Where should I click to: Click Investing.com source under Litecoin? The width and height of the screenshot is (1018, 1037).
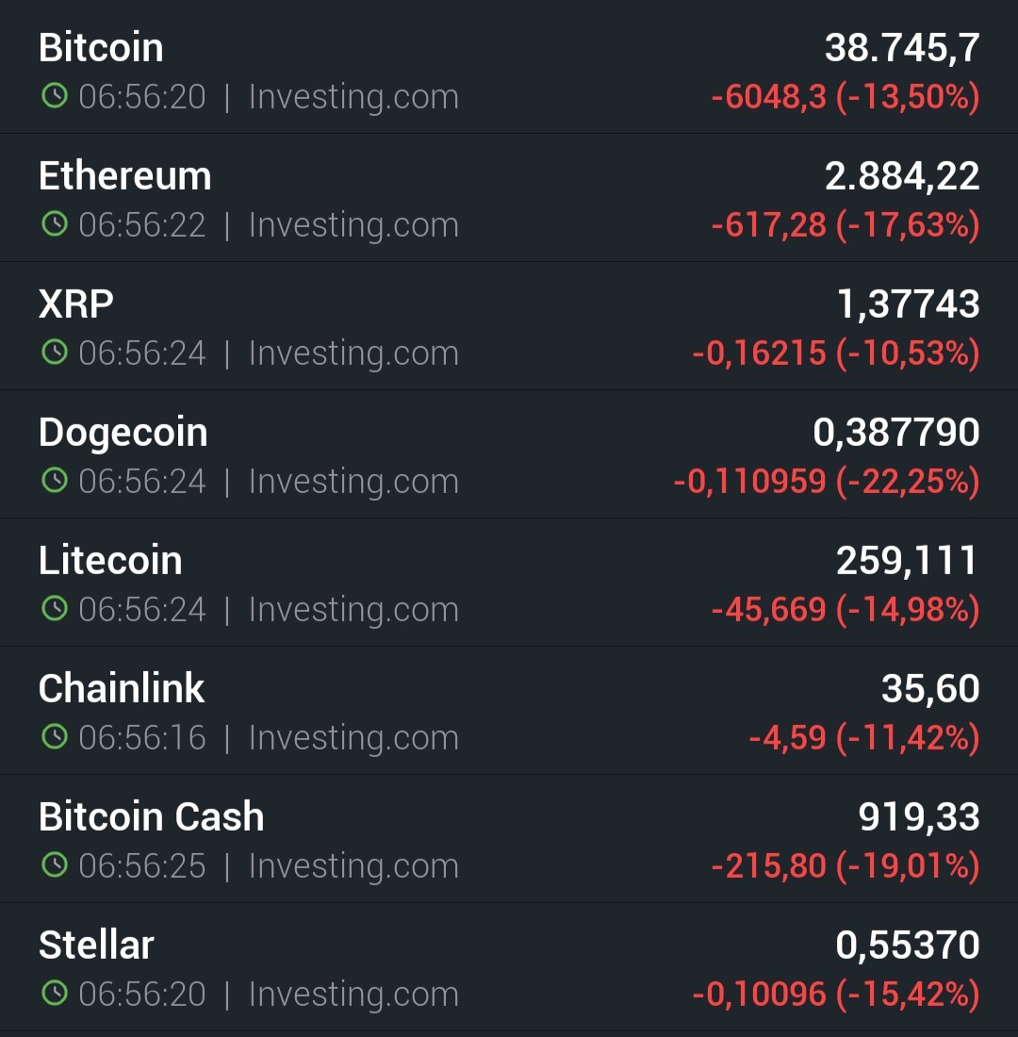pyautogui.click(x=353, y=609)
